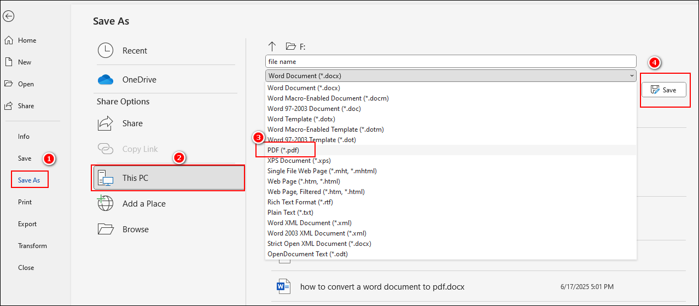The height and width of the screenshot is (306, 699).
Task: Click Save in the left sidebar
Action: click(x=25, y=158)
